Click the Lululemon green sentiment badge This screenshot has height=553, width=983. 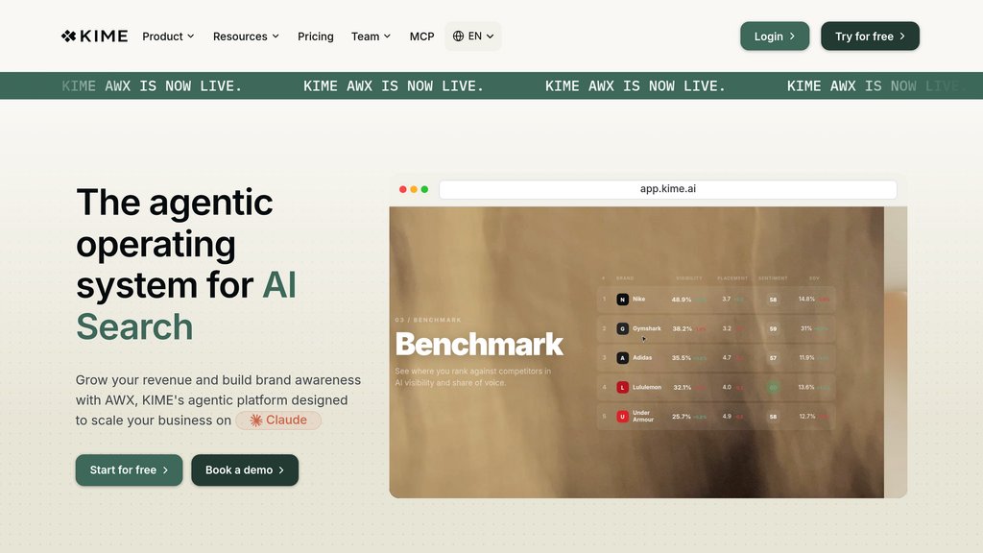tap(773, 388)
